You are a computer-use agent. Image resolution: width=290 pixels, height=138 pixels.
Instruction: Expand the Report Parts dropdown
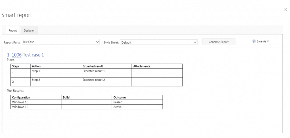(97, 42)
